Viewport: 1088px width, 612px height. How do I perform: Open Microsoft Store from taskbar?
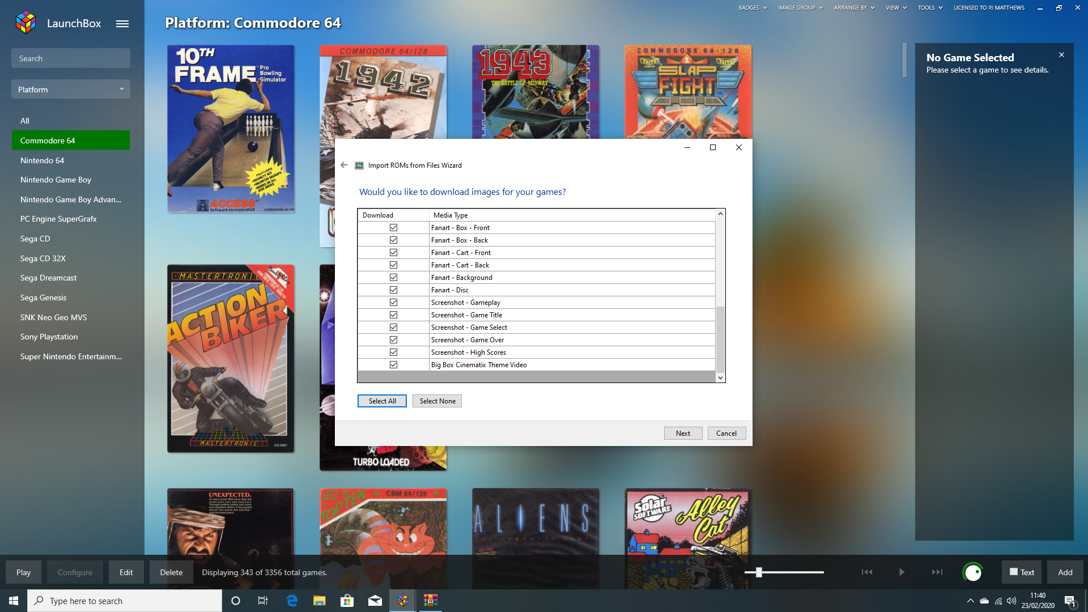pyautogui.click(x=347, y=601)
